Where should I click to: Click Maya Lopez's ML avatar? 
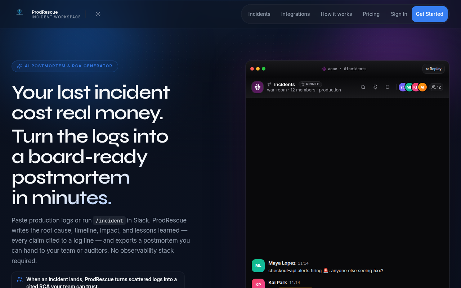pyautogui.click(x=258, y=266)
